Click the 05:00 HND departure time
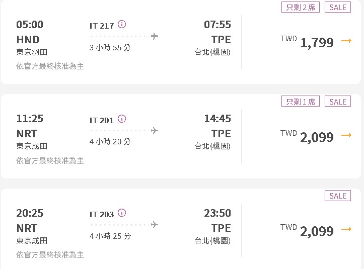Viewport: 364px width, 269px height. [x=30, y=25]
